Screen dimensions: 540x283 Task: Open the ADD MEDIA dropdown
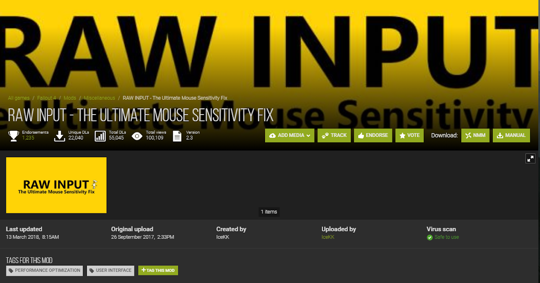(289, 135)
